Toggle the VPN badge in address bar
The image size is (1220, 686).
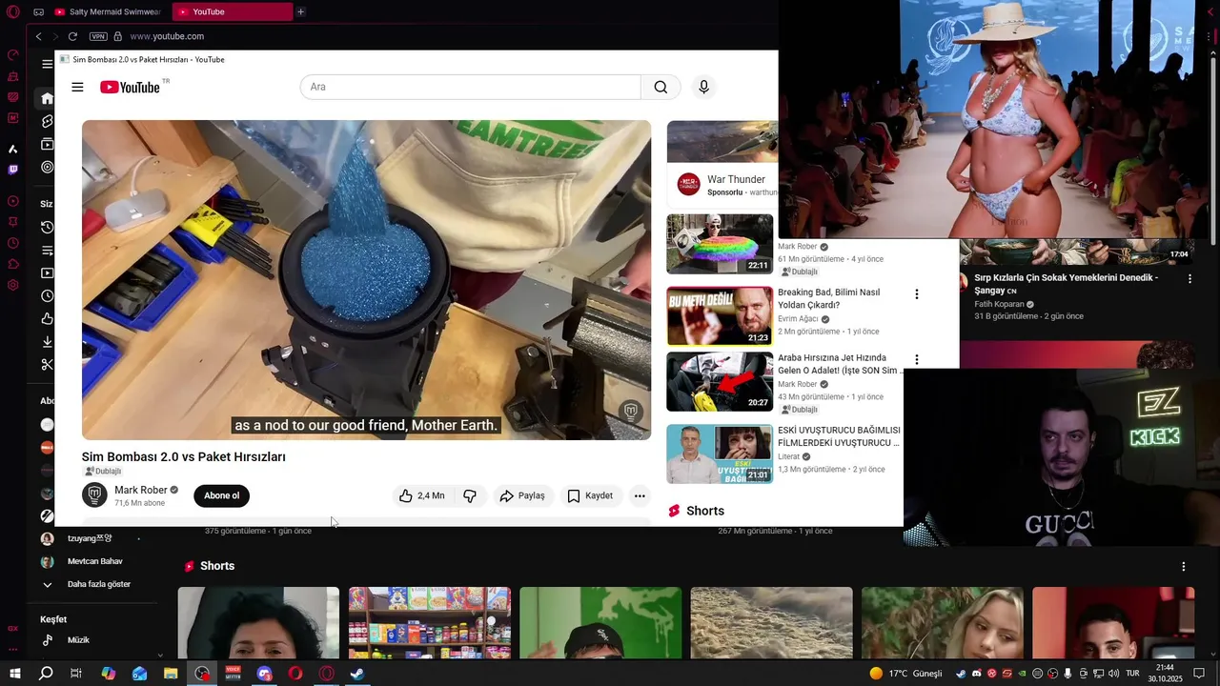click(x=98, y=36)
